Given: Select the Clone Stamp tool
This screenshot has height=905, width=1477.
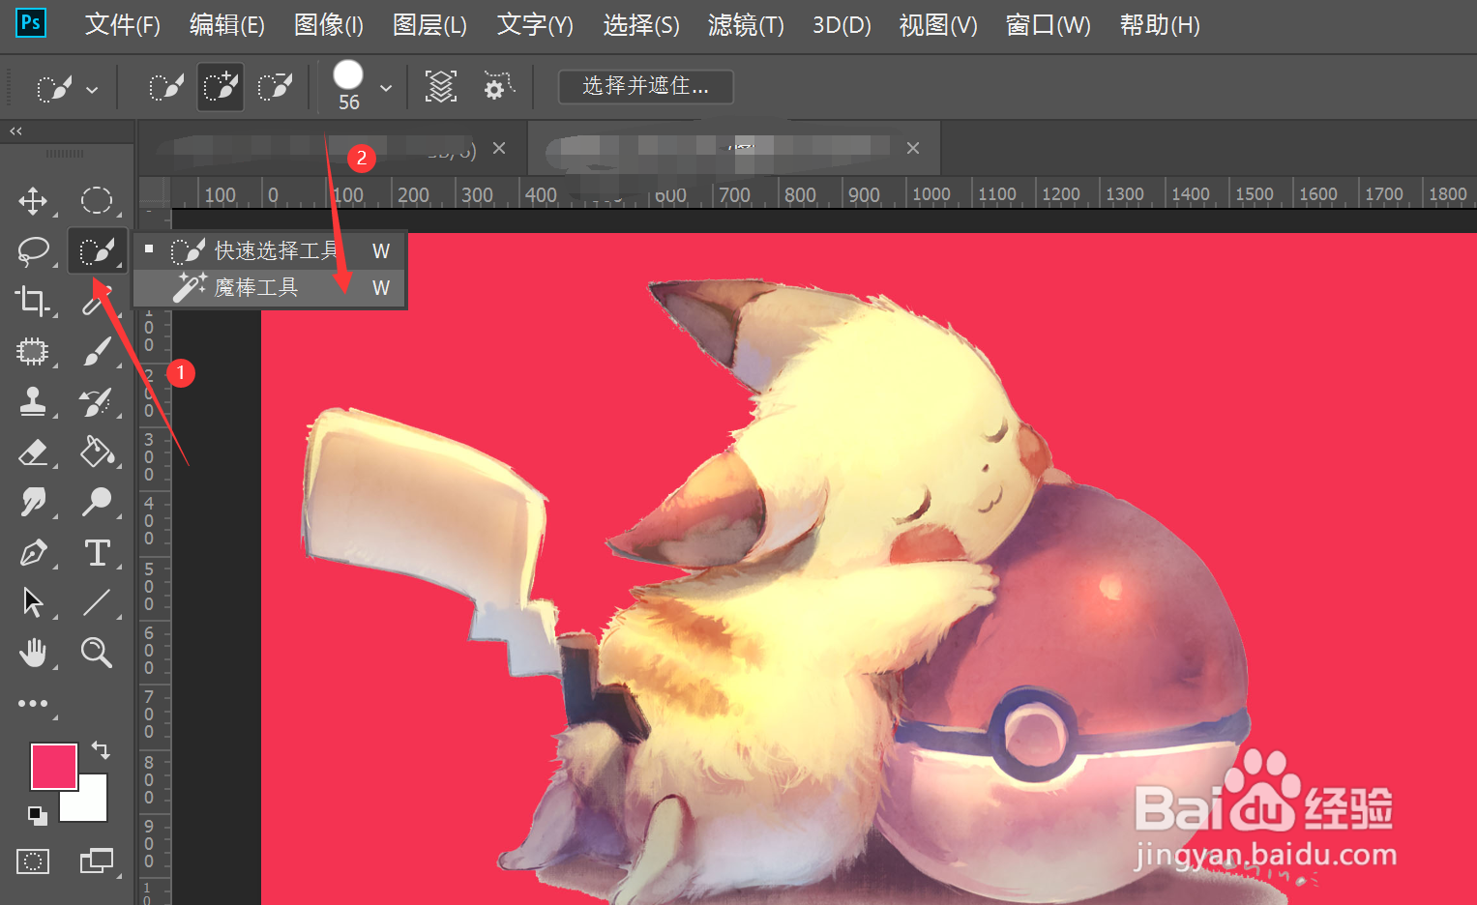Looking at the screenshot, I should coord(33,401).
